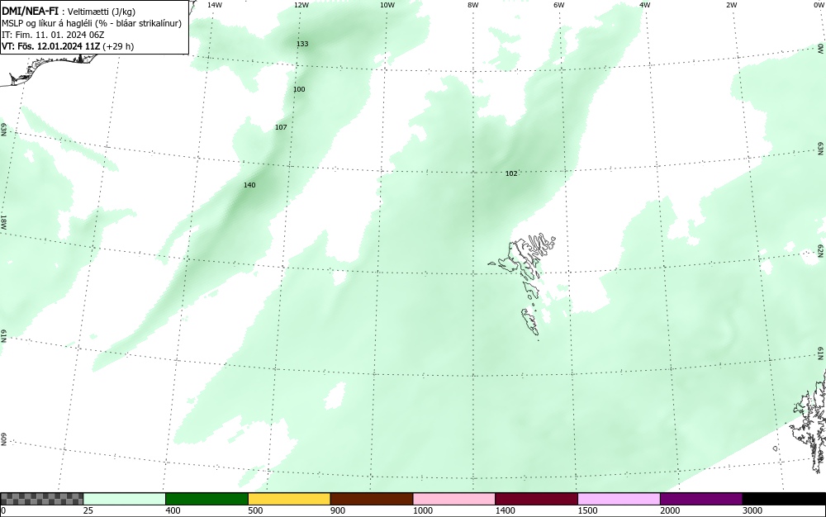Click the 10W longitude label

[387, 5]
